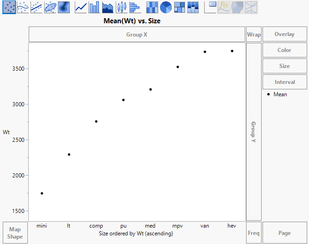Click the Ellipse element icon

[x=50, y=7]
